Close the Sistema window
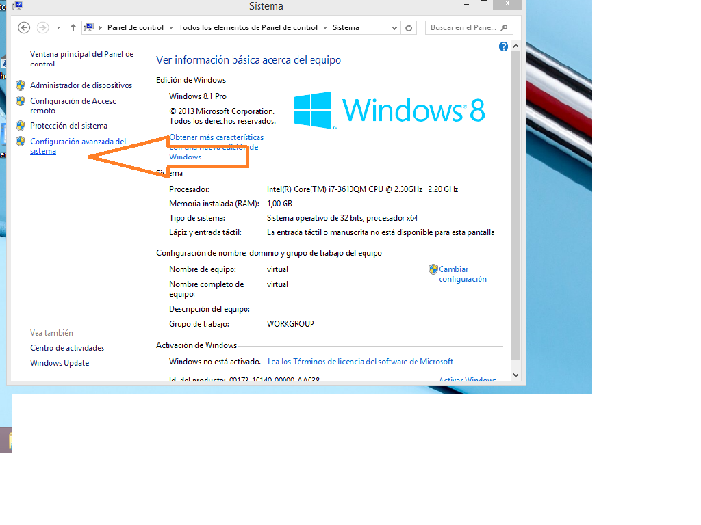 507,4
